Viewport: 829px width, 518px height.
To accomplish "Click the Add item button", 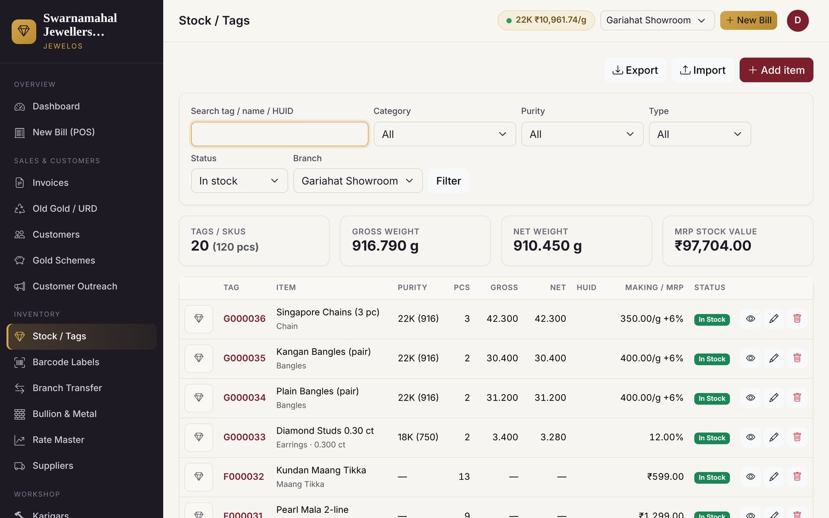I will click(x=776, y=70).
